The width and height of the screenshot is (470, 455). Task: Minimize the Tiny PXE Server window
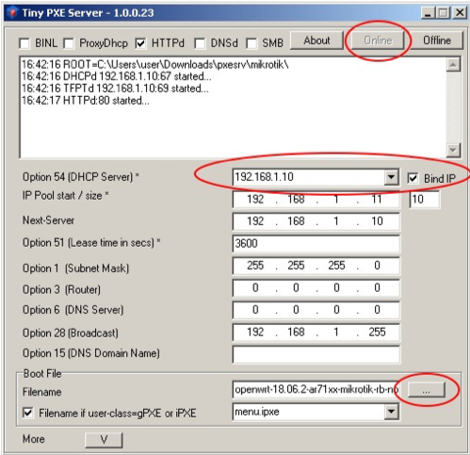point(428,13)
